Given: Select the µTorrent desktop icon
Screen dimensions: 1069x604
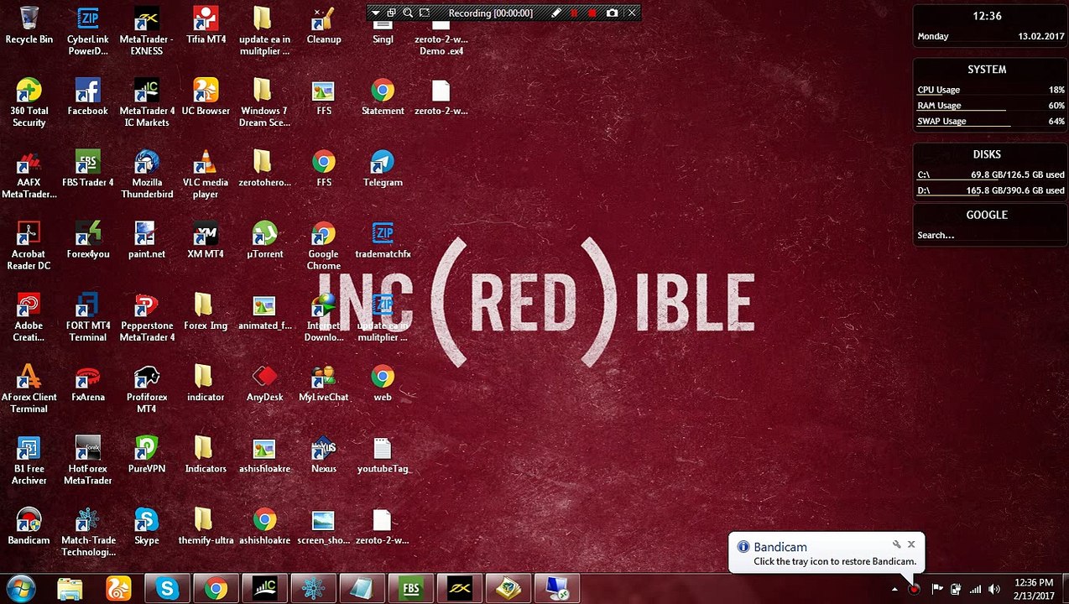Looking at the screenshot, I should click(264, 241).
